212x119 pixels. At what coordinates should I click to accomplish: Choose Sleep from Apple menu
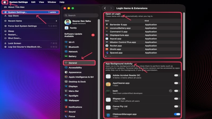tap(31, 31)
